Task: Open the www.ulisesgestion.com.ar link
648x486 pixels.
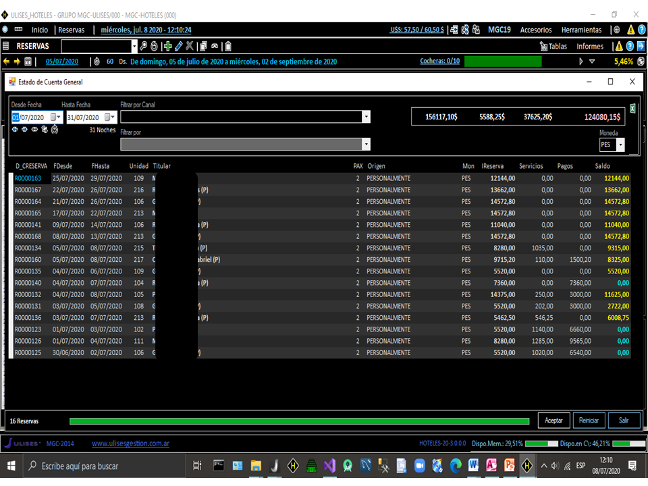Action: 130,443
